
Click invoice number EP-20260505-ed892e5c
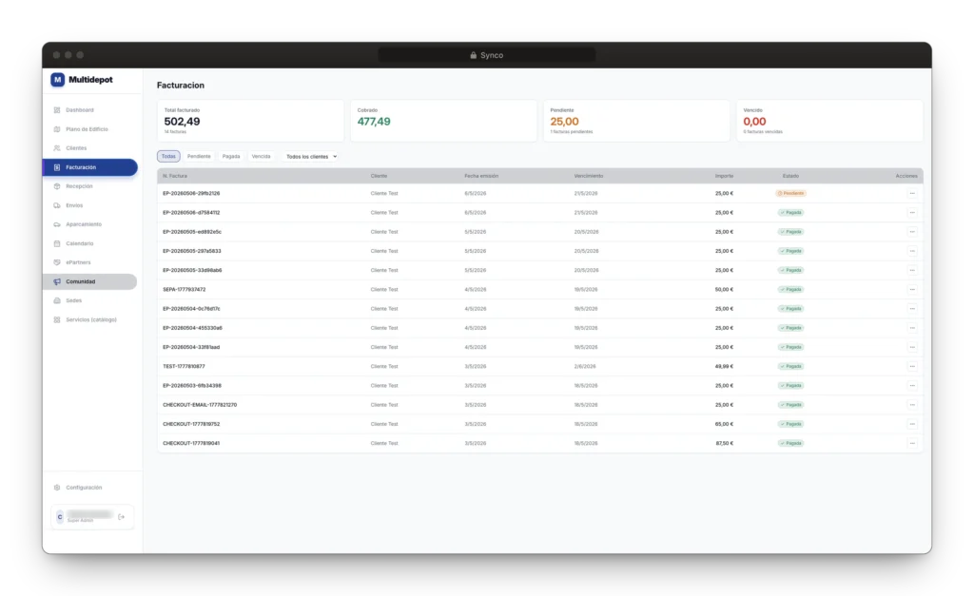pyautogui.click(x=192, y=232)
